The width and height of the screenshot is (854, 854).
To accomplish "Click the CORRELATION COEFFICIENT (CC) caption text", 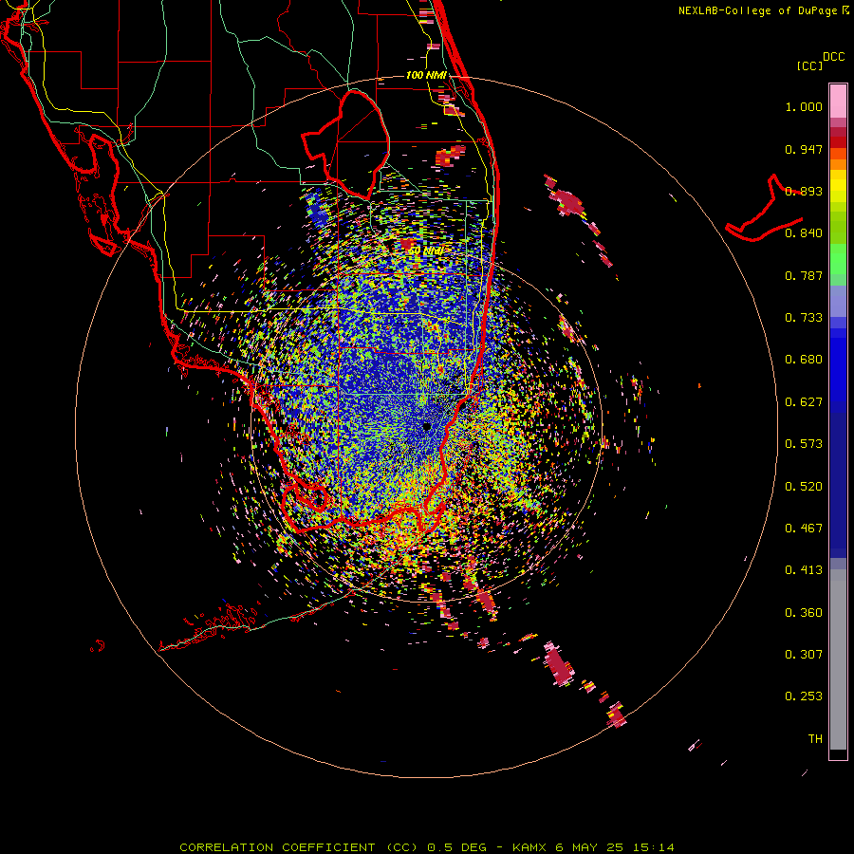I will (x=299, y=847).
